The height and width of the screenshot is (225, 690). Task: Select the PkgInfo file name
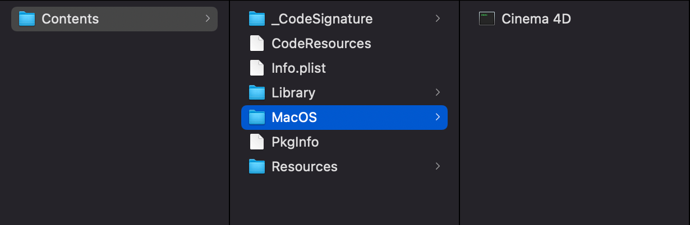click(295, 142)
